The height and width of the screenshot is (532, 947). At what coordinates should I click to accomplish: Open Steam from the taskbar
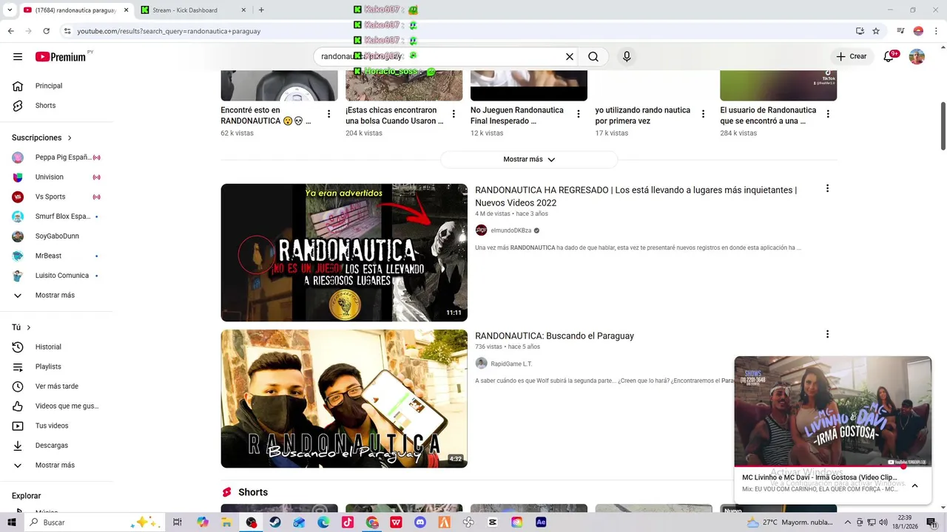pyautogui.click(x=274, y=522)
